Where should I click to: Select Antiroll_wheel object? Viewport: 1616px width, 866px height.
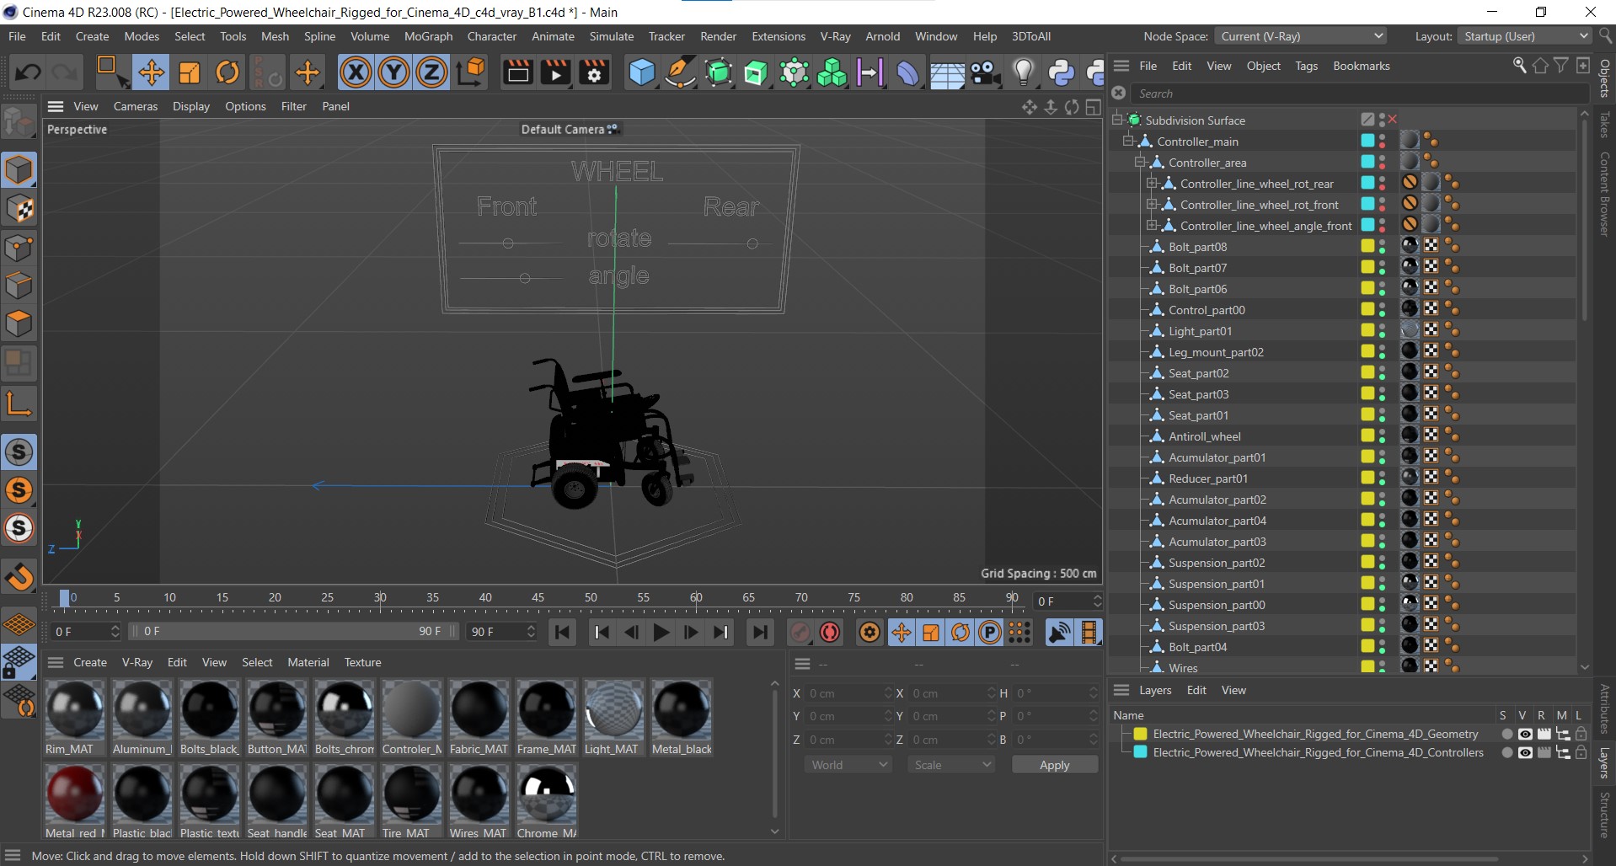click(1204, 436)
